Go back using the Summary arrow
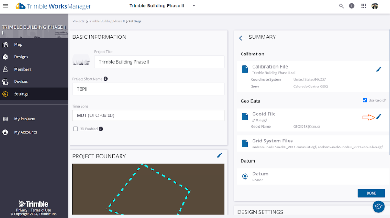The image size is (390, 218). click(x=242, y=38)
